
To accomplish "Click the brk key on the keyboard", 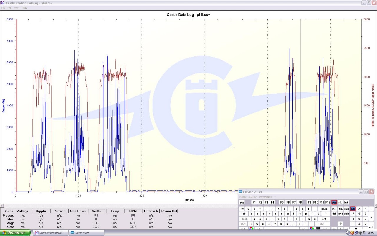I will pyautogui.click(x=346, y=202).
